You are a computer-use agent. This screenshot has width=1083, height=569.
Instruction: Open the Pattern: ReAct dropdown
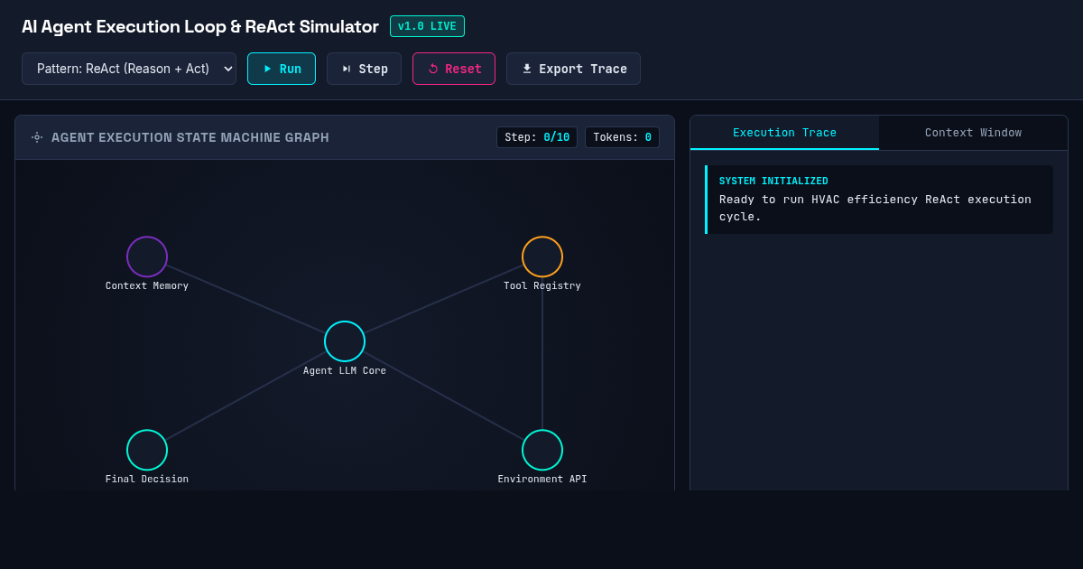[129, 69]
